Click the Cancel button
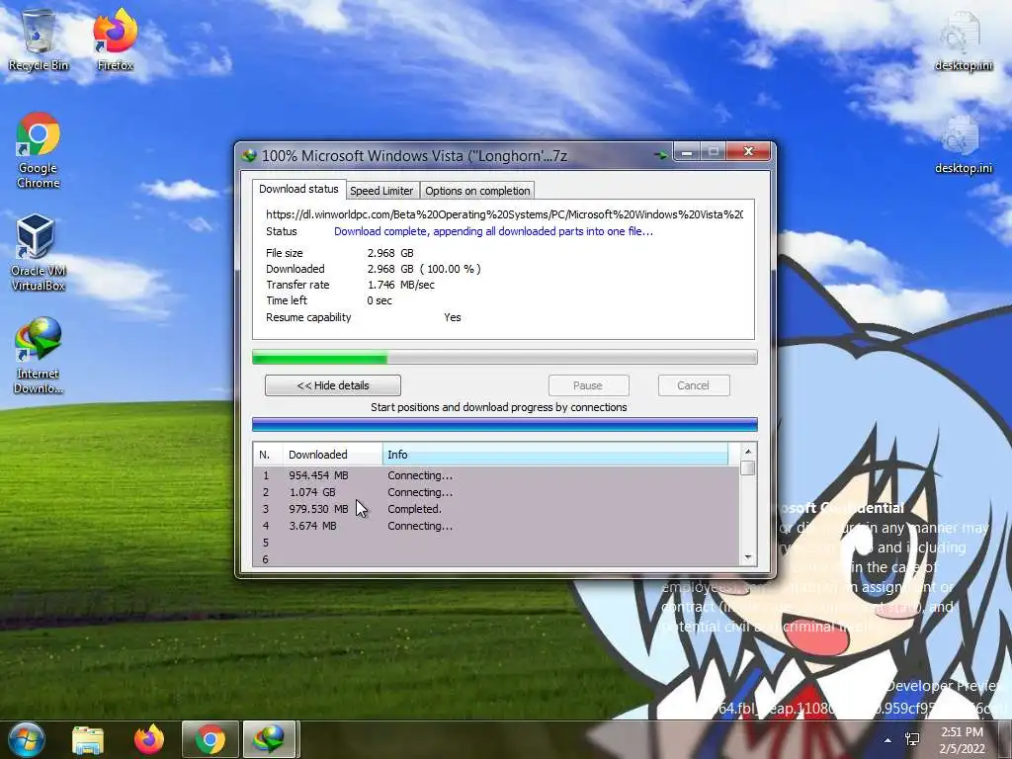The height and width of the screenshot is (759, 1012). pyautogui.click(x=694, y=385)
